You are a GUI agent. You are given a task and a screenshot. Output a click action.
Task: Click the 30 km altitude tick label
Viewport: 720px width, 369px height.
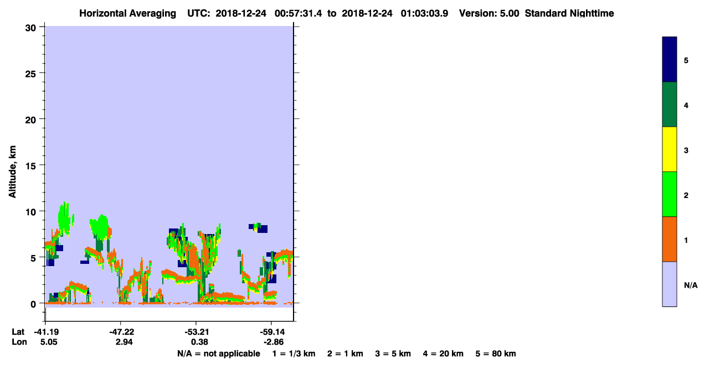tap(33, 27)
